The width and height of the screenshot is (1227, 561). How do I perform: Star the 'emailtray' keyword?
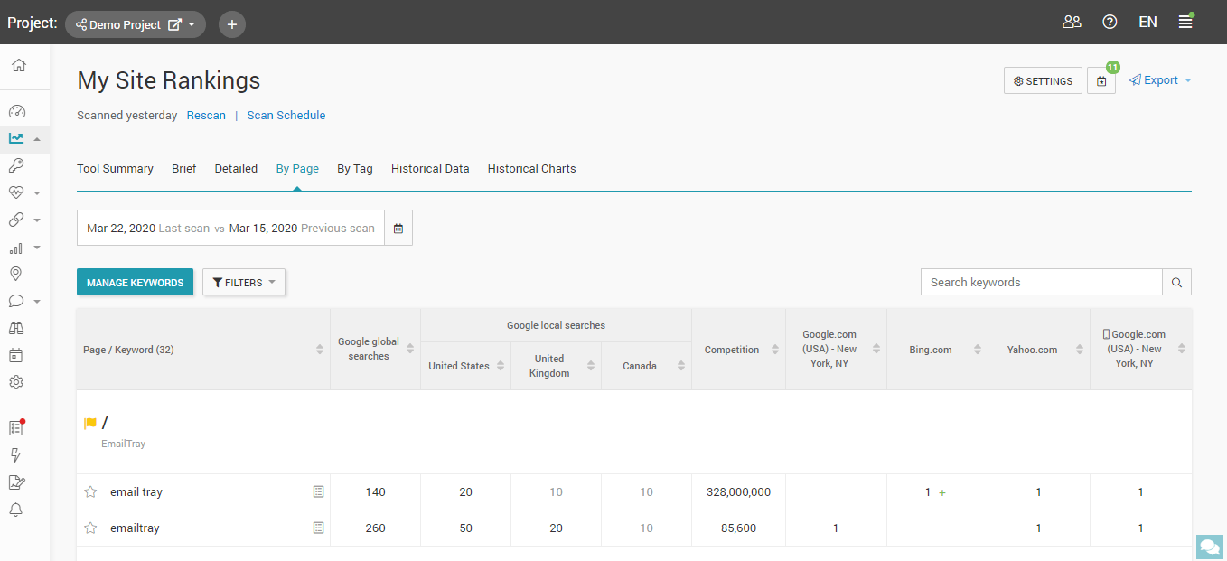[x=90, y=528]
